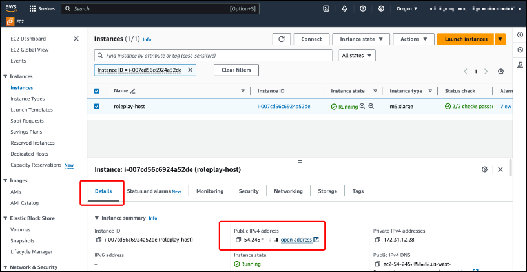The image size is (527, 272).
Task: Refresh the instances list
Action: point(282,39)
